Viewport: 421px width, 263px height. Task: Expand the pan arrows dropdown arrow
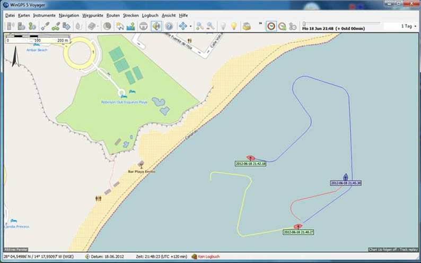point(190,26)
